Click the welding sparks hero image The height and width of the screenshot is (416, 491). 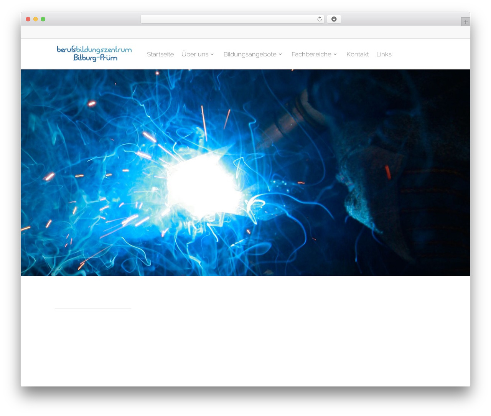pos(245,173)
